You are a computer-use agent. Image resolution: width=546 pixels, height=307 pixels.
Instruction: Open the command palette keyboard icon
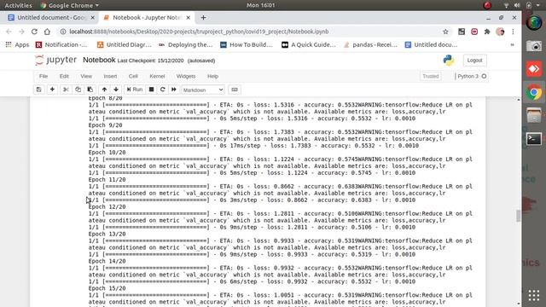[x=235, y=90]
